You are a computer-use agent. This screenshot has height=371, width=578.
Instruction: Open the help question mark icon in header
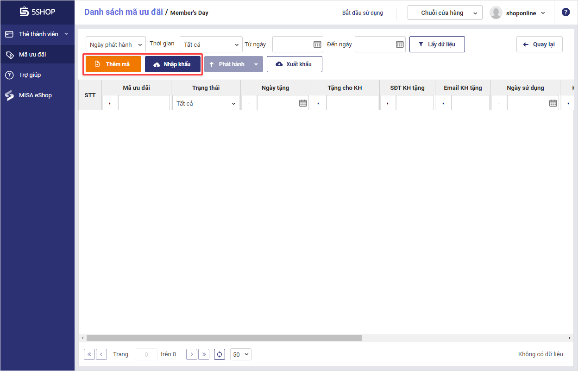(565, 12)
